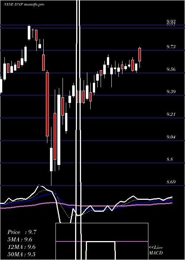This screenshot has height=260, width=185.
Task: Click the 8.8 price level label
Action: point(170,159)
